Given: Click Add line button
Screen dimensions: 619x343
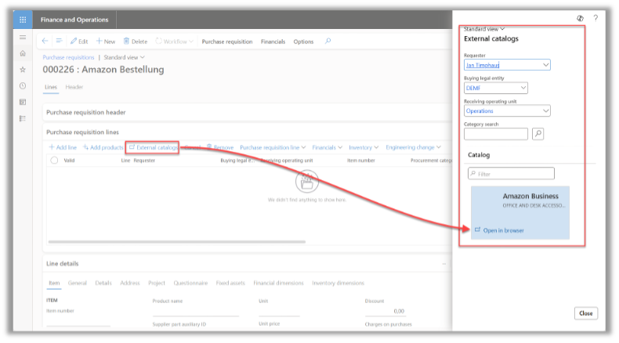Looking at the screenshot, I should tap(63, 147).
